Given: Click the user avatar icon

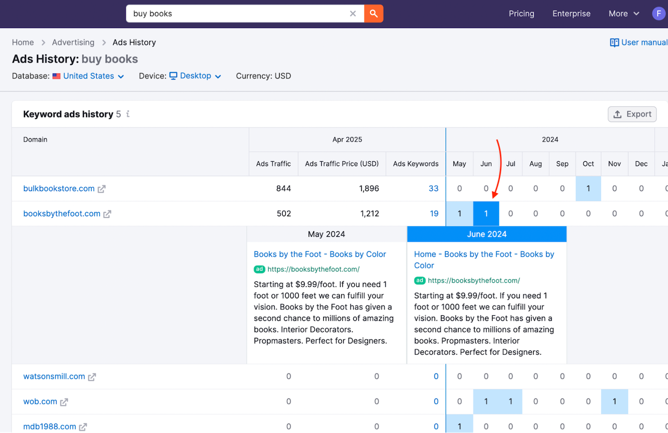Looking at the screenshot, I should click(x=658, y=14).
